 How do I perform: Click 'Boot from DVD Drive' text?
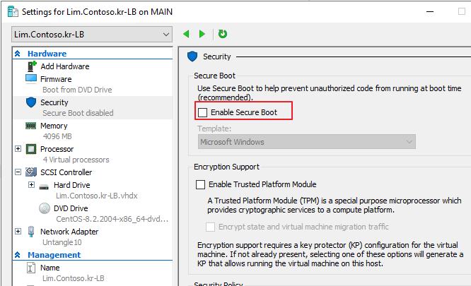tap(77, 90)
